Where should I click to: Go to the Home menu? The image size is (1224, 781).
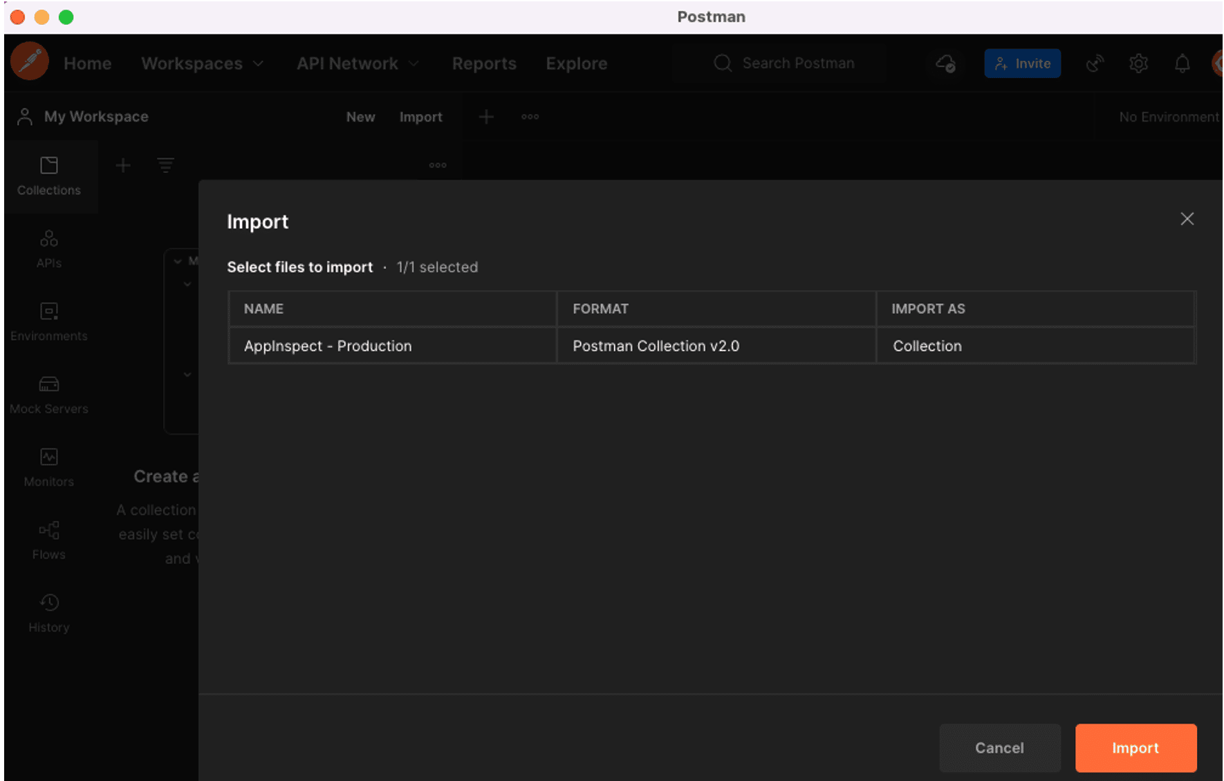coord(88,64)
